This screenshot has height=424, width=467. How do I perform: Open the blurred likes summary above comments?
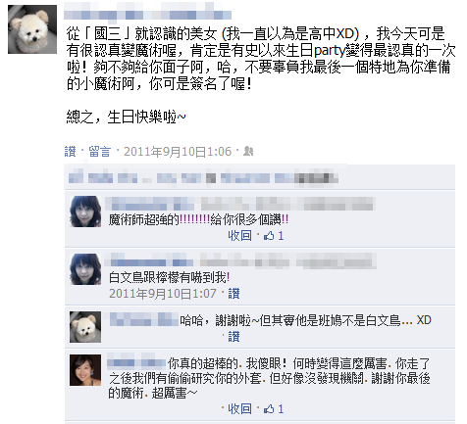(x=203, y=178)
